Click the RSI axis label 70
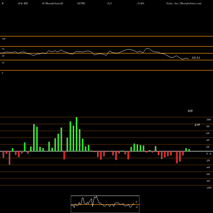Viewport: 213px width, 213px height. click(x=3, y=49)
